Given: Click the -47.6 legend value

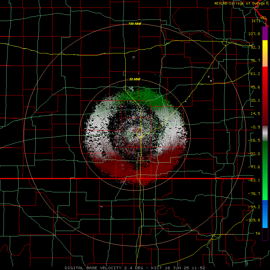Looking at the screenshot, I should (x=254, y=167).
